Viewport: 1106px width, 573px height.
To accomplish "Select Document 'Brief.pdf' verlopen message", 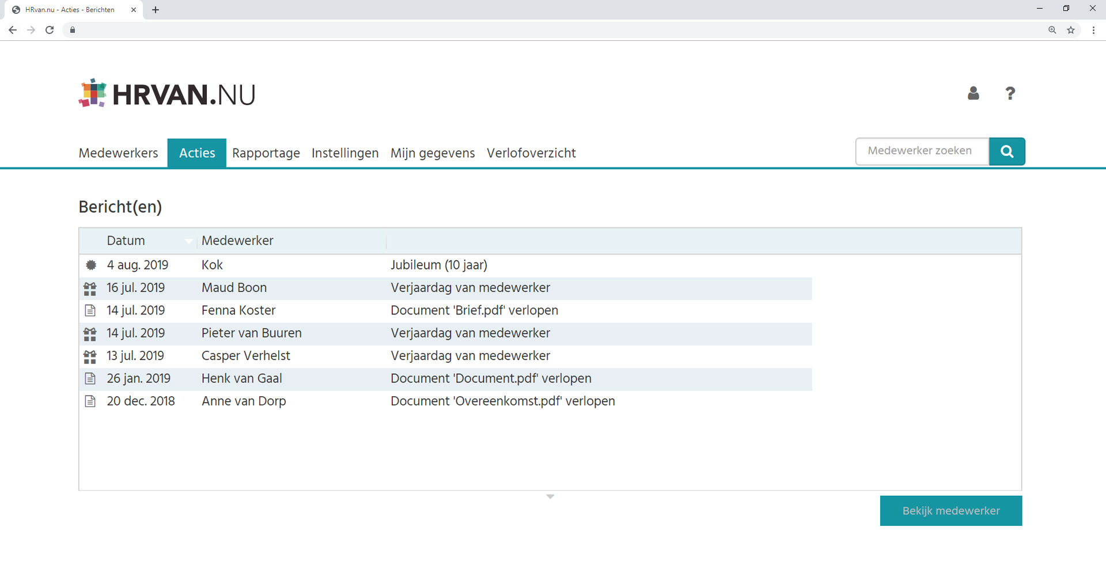I will pos(474,310).
